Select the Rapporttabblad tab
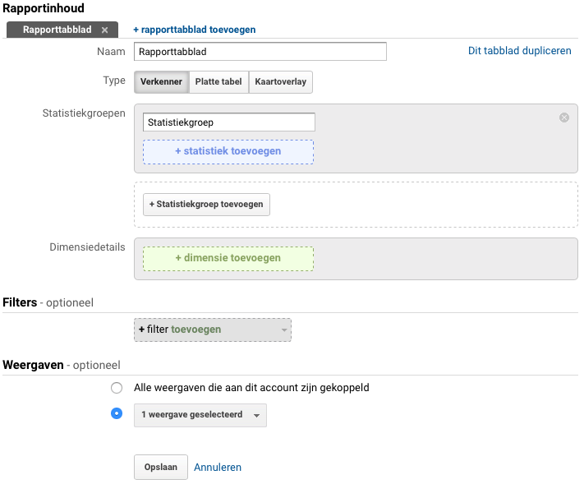Image resolution: width=584 pixels, height=484 pixels. (57, 30)
